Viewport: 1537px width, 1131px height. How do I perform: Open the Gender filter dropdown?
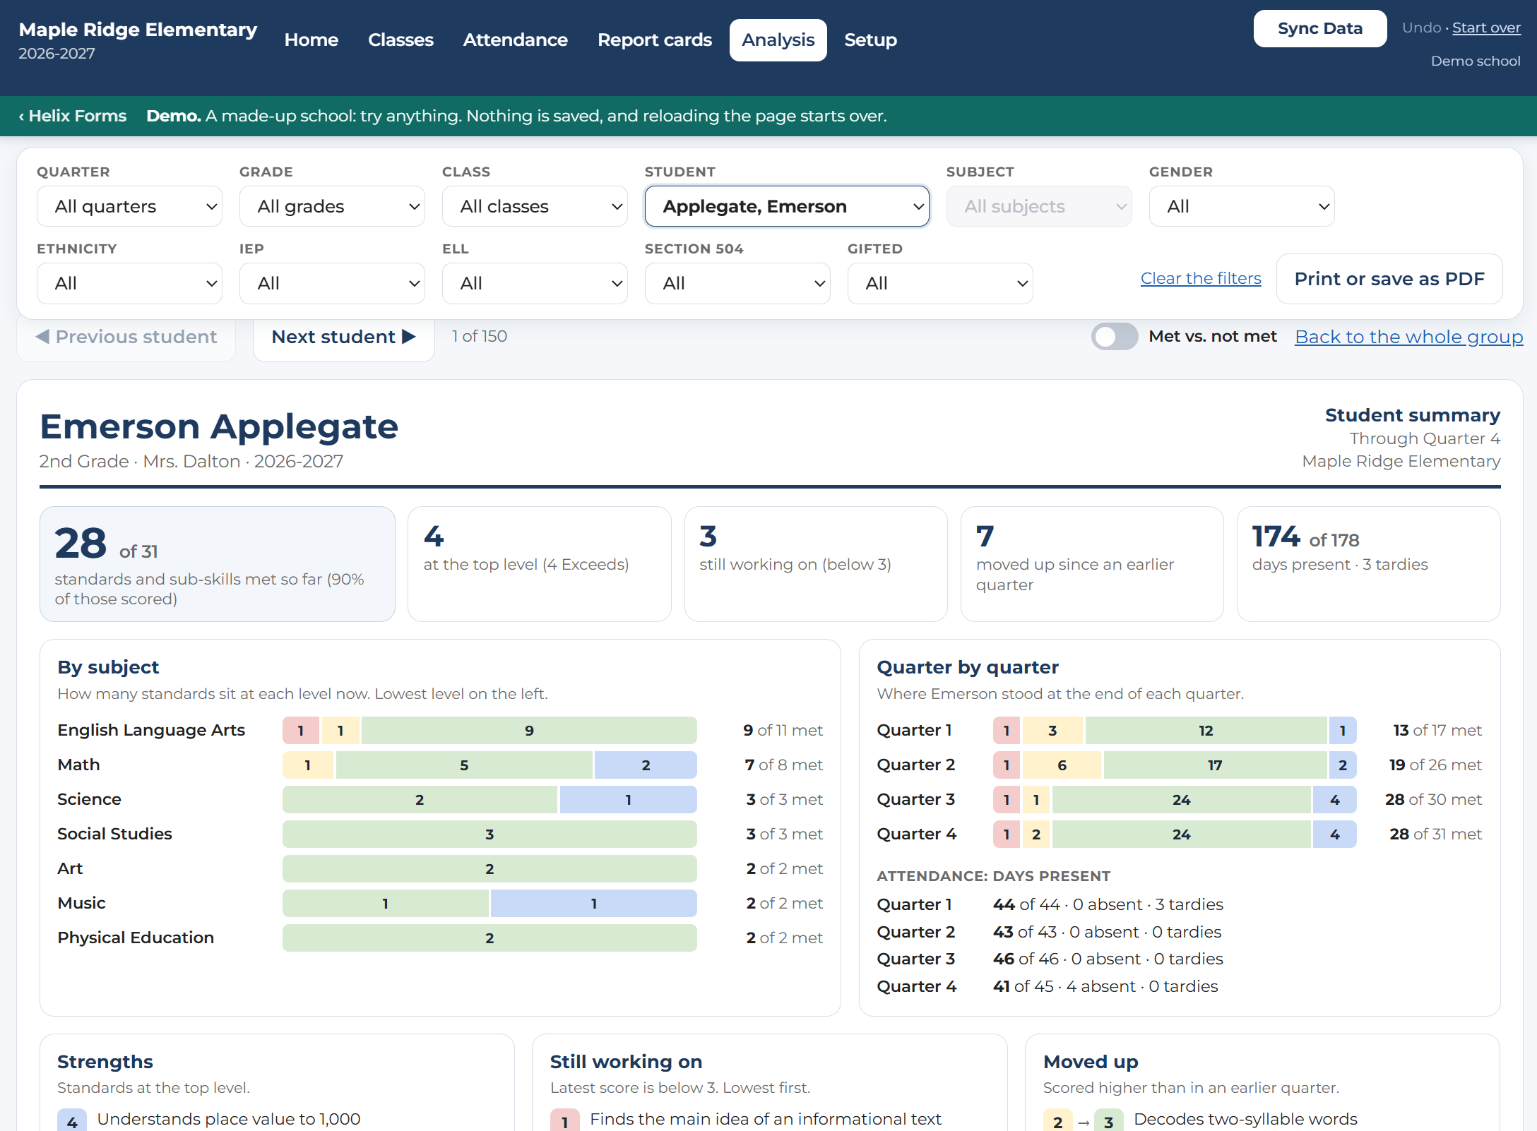point(1242,206)
